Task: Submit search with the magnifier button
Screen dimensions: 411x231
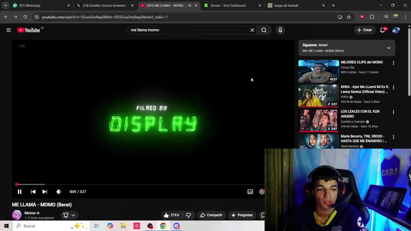Action: tap(264, 30)
